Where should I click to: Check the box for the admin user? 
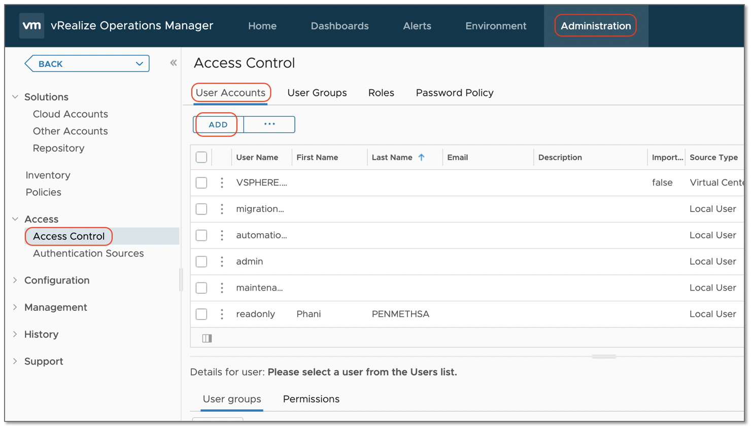[201, 262]
